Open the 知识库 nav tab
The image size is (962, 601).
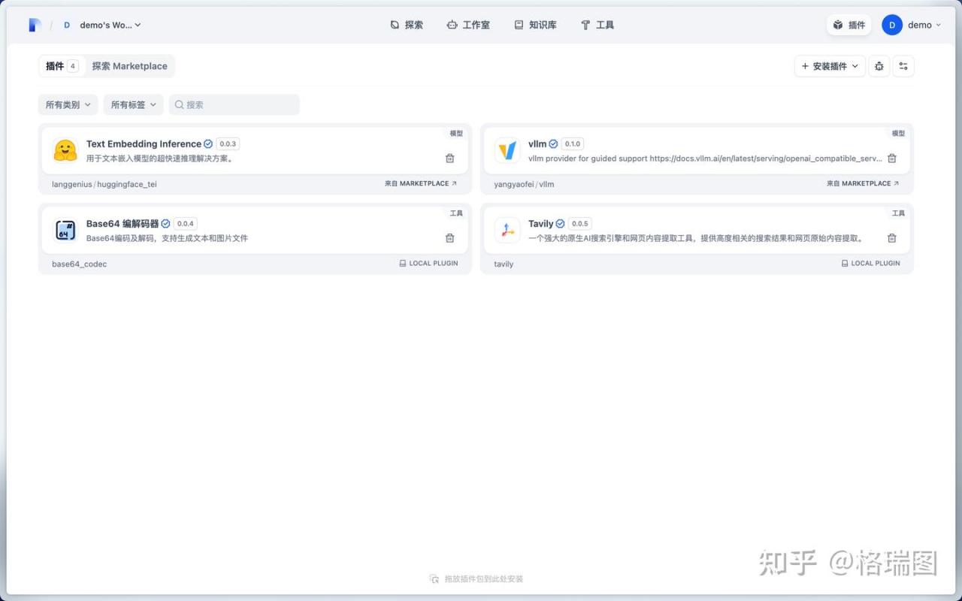pyautogui.click(x=535, y=25)
